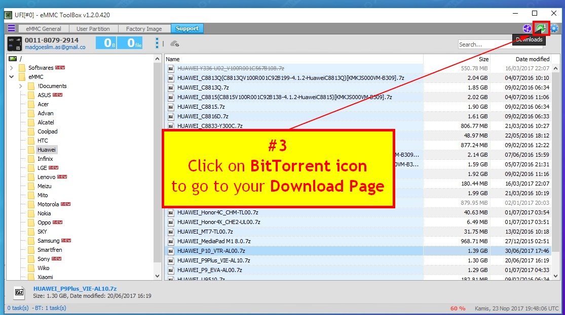Switch to User Partition tab
Viewport: 565px width, 315px height.
93,29
